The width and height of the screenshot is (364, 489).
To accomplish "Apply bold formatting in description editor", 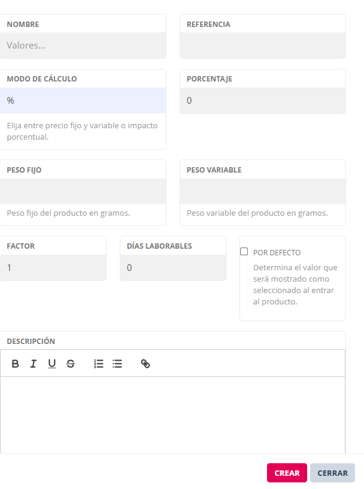I will [x=16, y=364].
